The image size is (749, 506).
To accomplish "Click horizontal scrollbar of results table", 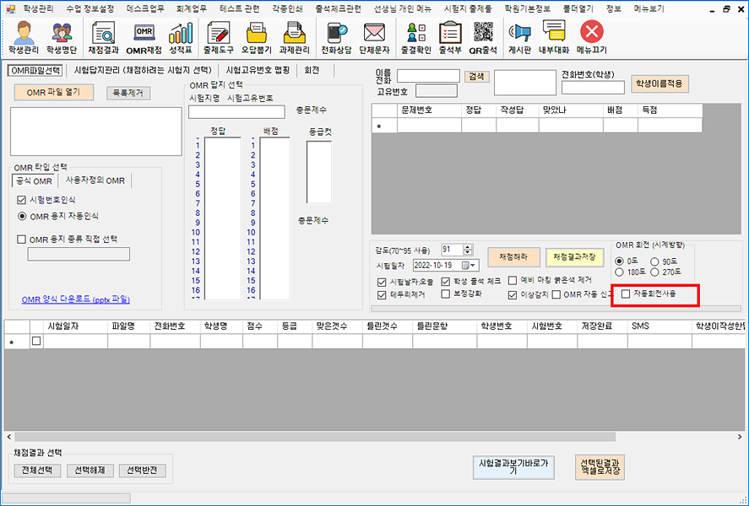I will 315,437.
